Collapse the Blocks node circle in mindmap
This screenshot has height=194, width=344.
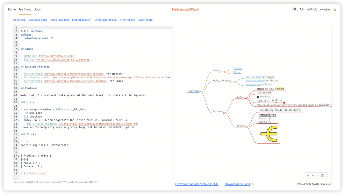click(246, 127)
